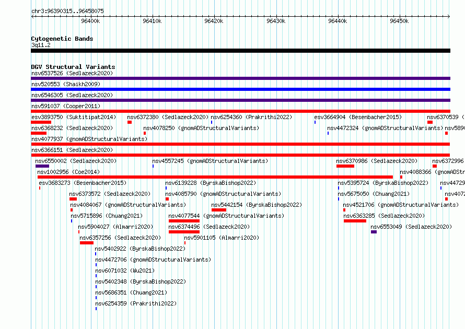Select the nsv1002956 (Coe2014) label
The height and width of the screenshot is (329, 465).
click(68, 172)
